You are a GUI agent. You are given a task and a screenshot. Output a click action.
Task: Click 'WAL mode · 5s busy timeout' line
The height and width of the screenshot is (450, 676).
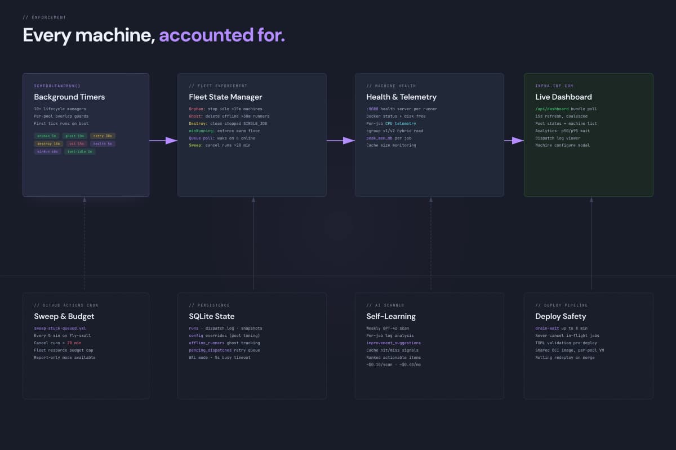[220, 357]
